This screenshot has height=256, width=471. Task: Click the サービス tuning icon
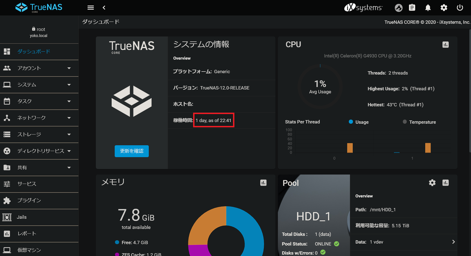7,184
